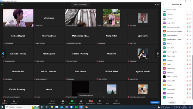Collapse the Participants panel with the chevron
Viewport: 193px width, 109px height.
click(163, 5)
